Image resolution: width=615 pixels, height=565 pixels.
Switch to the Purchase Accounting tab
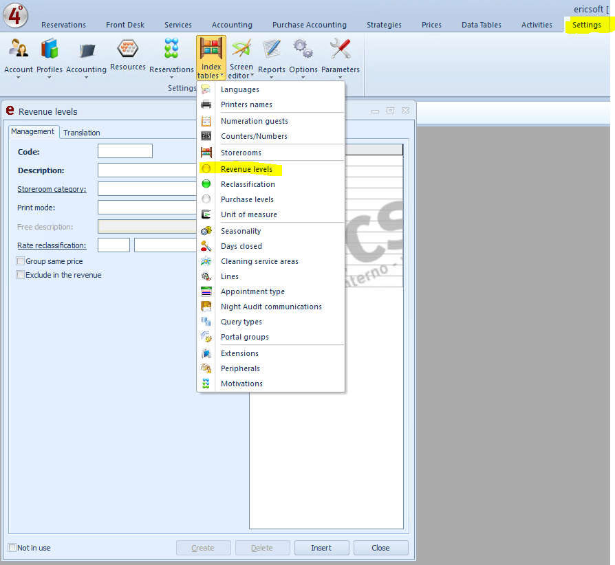310,25
